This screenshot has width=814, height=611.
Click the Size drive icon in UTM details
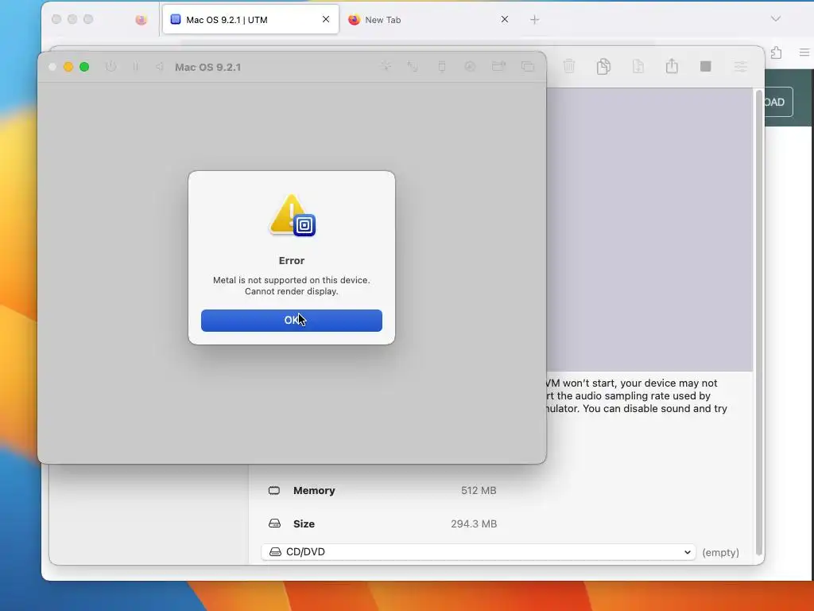click(274, 523)
